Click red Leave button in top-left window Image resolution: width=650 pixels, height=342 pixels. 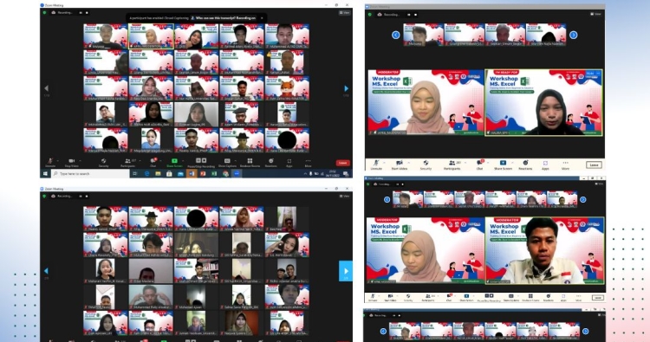point(343,163)
